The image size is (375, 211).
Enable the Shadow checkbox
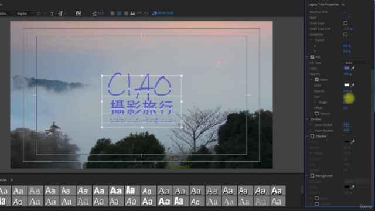pyautogui.click(x=312, y=136)
